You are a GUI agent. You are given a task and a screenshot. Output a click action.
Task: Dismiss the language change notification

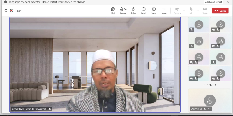tap(228, 2)
